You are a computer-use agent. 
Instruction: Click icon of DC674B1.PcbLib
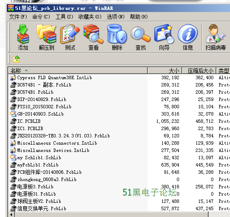coord(13,92)
